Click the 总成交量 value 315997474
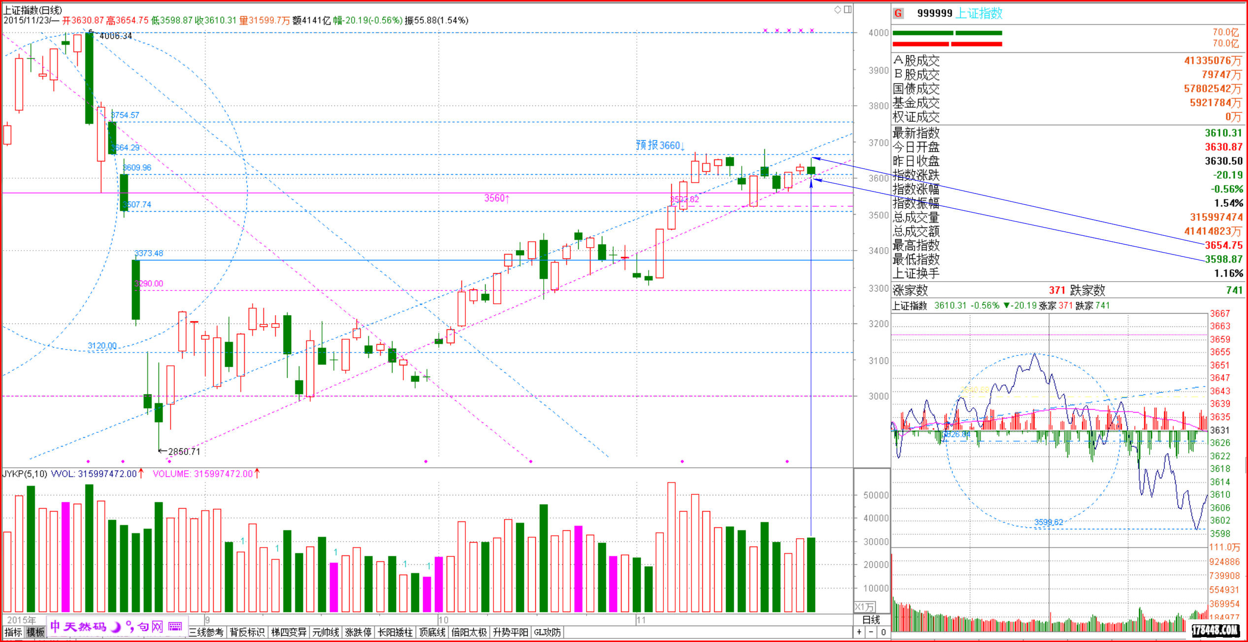The width and height of the screenshot is (1248, 642). [1216, 217]
